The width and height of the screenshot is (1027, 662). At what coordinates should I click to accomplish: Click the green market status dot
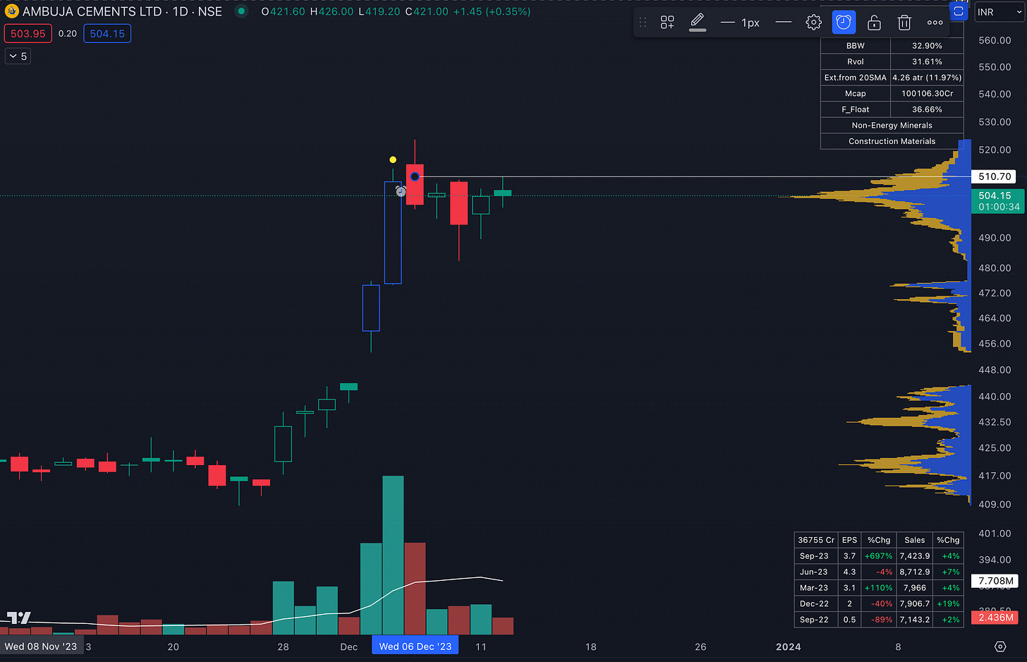pos(241,11)
